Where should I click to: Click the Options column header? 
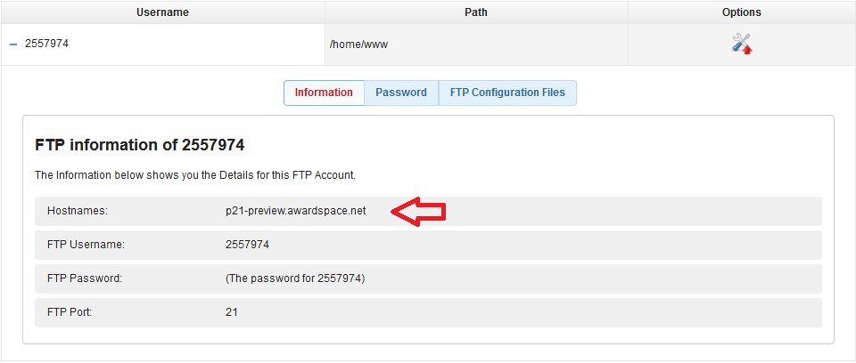pos(741,12)
